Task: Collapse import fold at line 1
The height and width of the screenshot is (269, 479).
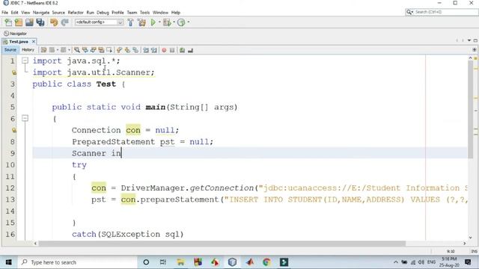Action: [x=25, y=61]
